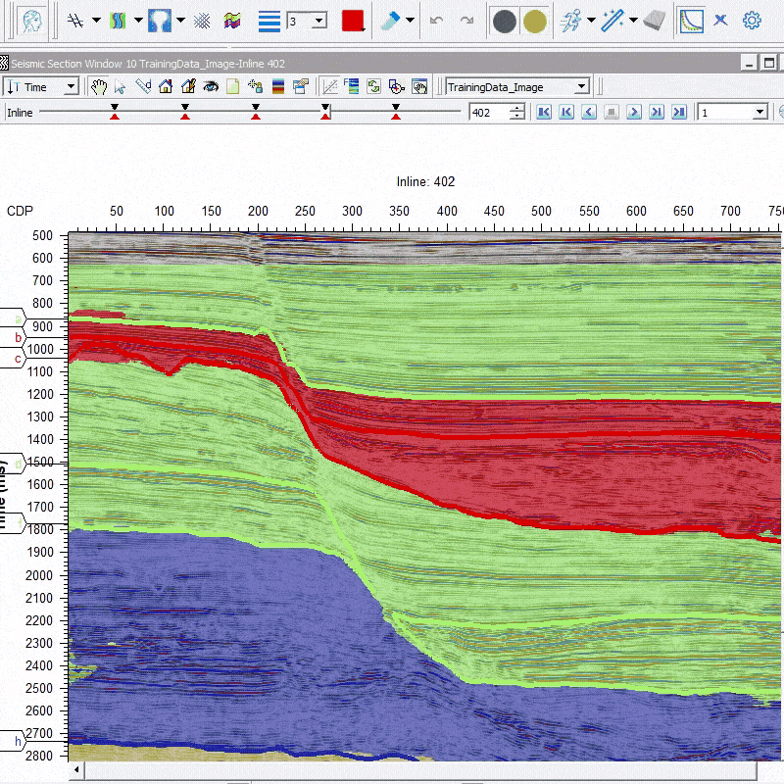
Task: Toggle the dark gray circle button
Action: (x=505, y=22)
